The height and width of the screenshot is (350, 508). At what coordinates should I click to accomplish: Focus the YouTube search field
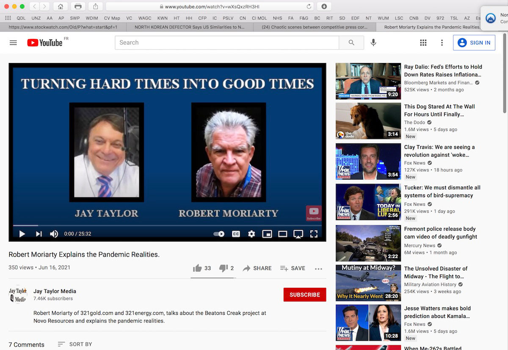coord(227,43)
